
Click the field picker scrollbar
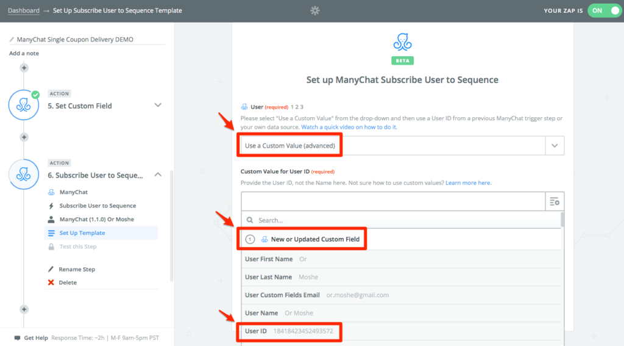tap(562, 220)
